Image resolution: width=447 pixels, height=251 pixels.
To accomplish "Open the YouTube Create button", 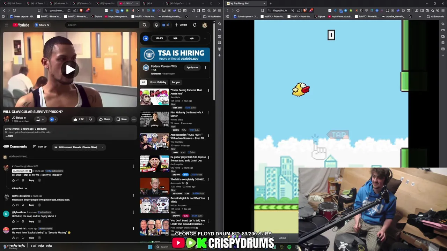I will 181,25.
